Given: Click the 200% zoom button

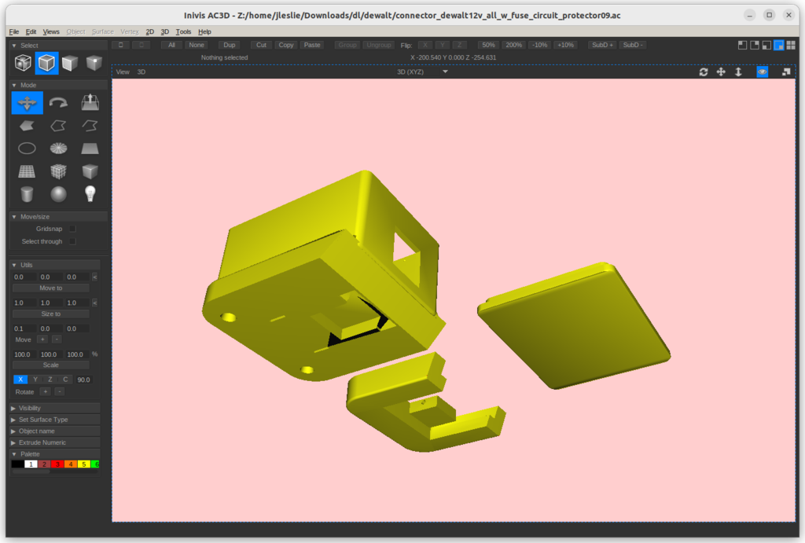Looking at the screenshot, I should [x=513, y=45].
